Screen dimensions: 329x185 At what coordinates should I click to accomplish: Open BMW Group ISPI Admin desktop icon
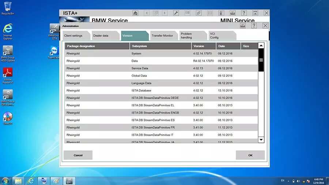pos(8,98)
